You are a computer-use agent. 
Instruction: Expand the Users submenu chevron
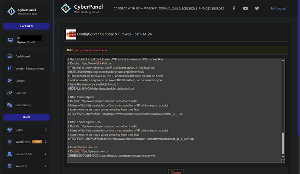[x=46, y=130]
